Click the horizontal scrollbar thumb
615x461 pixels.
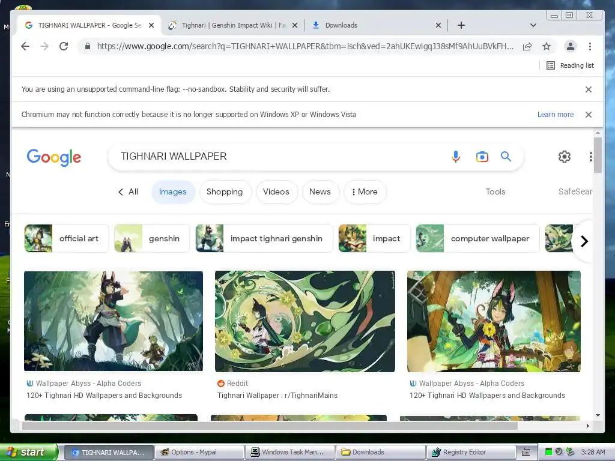pyautogui.click(x=270, y=426)
